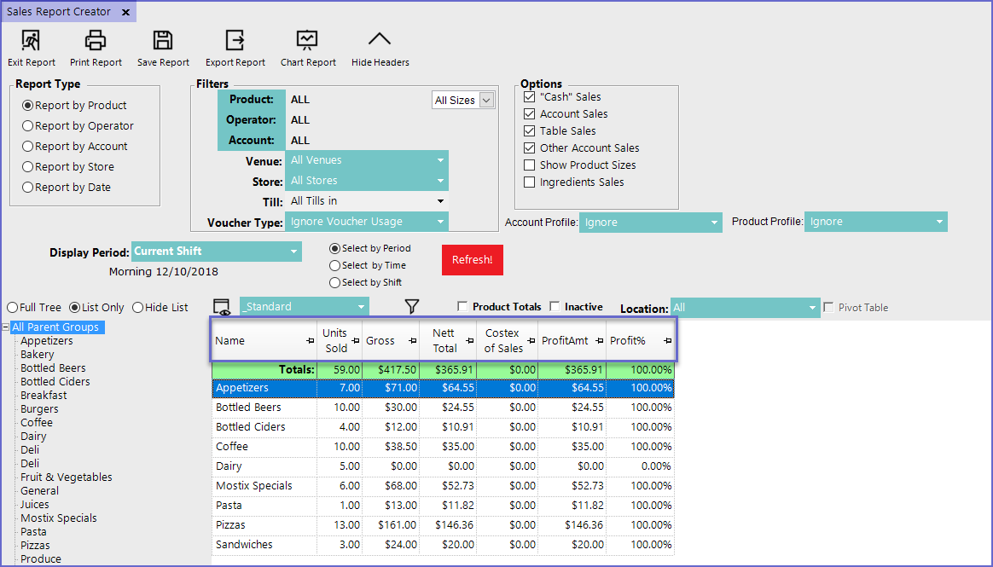This screenshot has width=993, height=567.
Task: Select the Report by Operator radio button
Action: (x=28, y=126)
